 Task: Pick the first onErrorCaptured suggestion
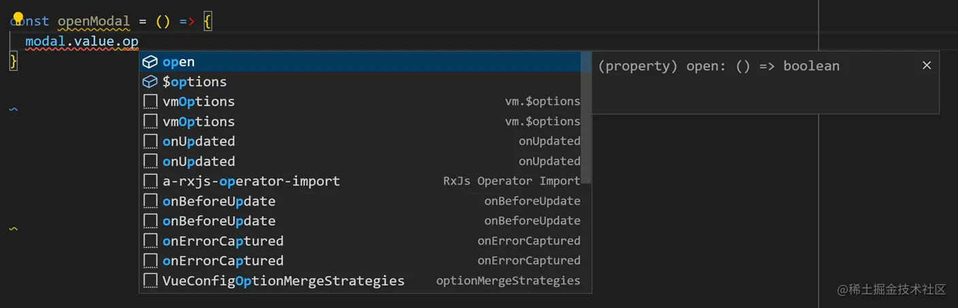point(223,241)
